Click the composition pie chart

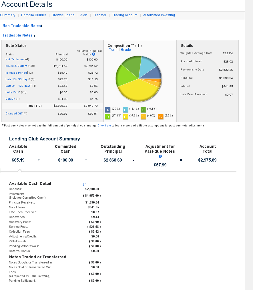pyautogui.click(x=139, y=79)
